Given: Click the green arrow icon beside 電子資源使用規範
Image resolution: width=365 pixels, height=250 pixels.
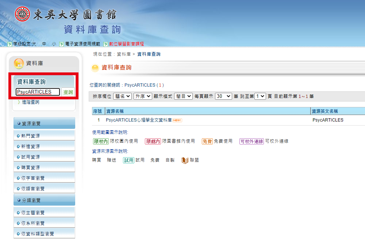Looking at the screenshot, I should (x=61, y=44).
